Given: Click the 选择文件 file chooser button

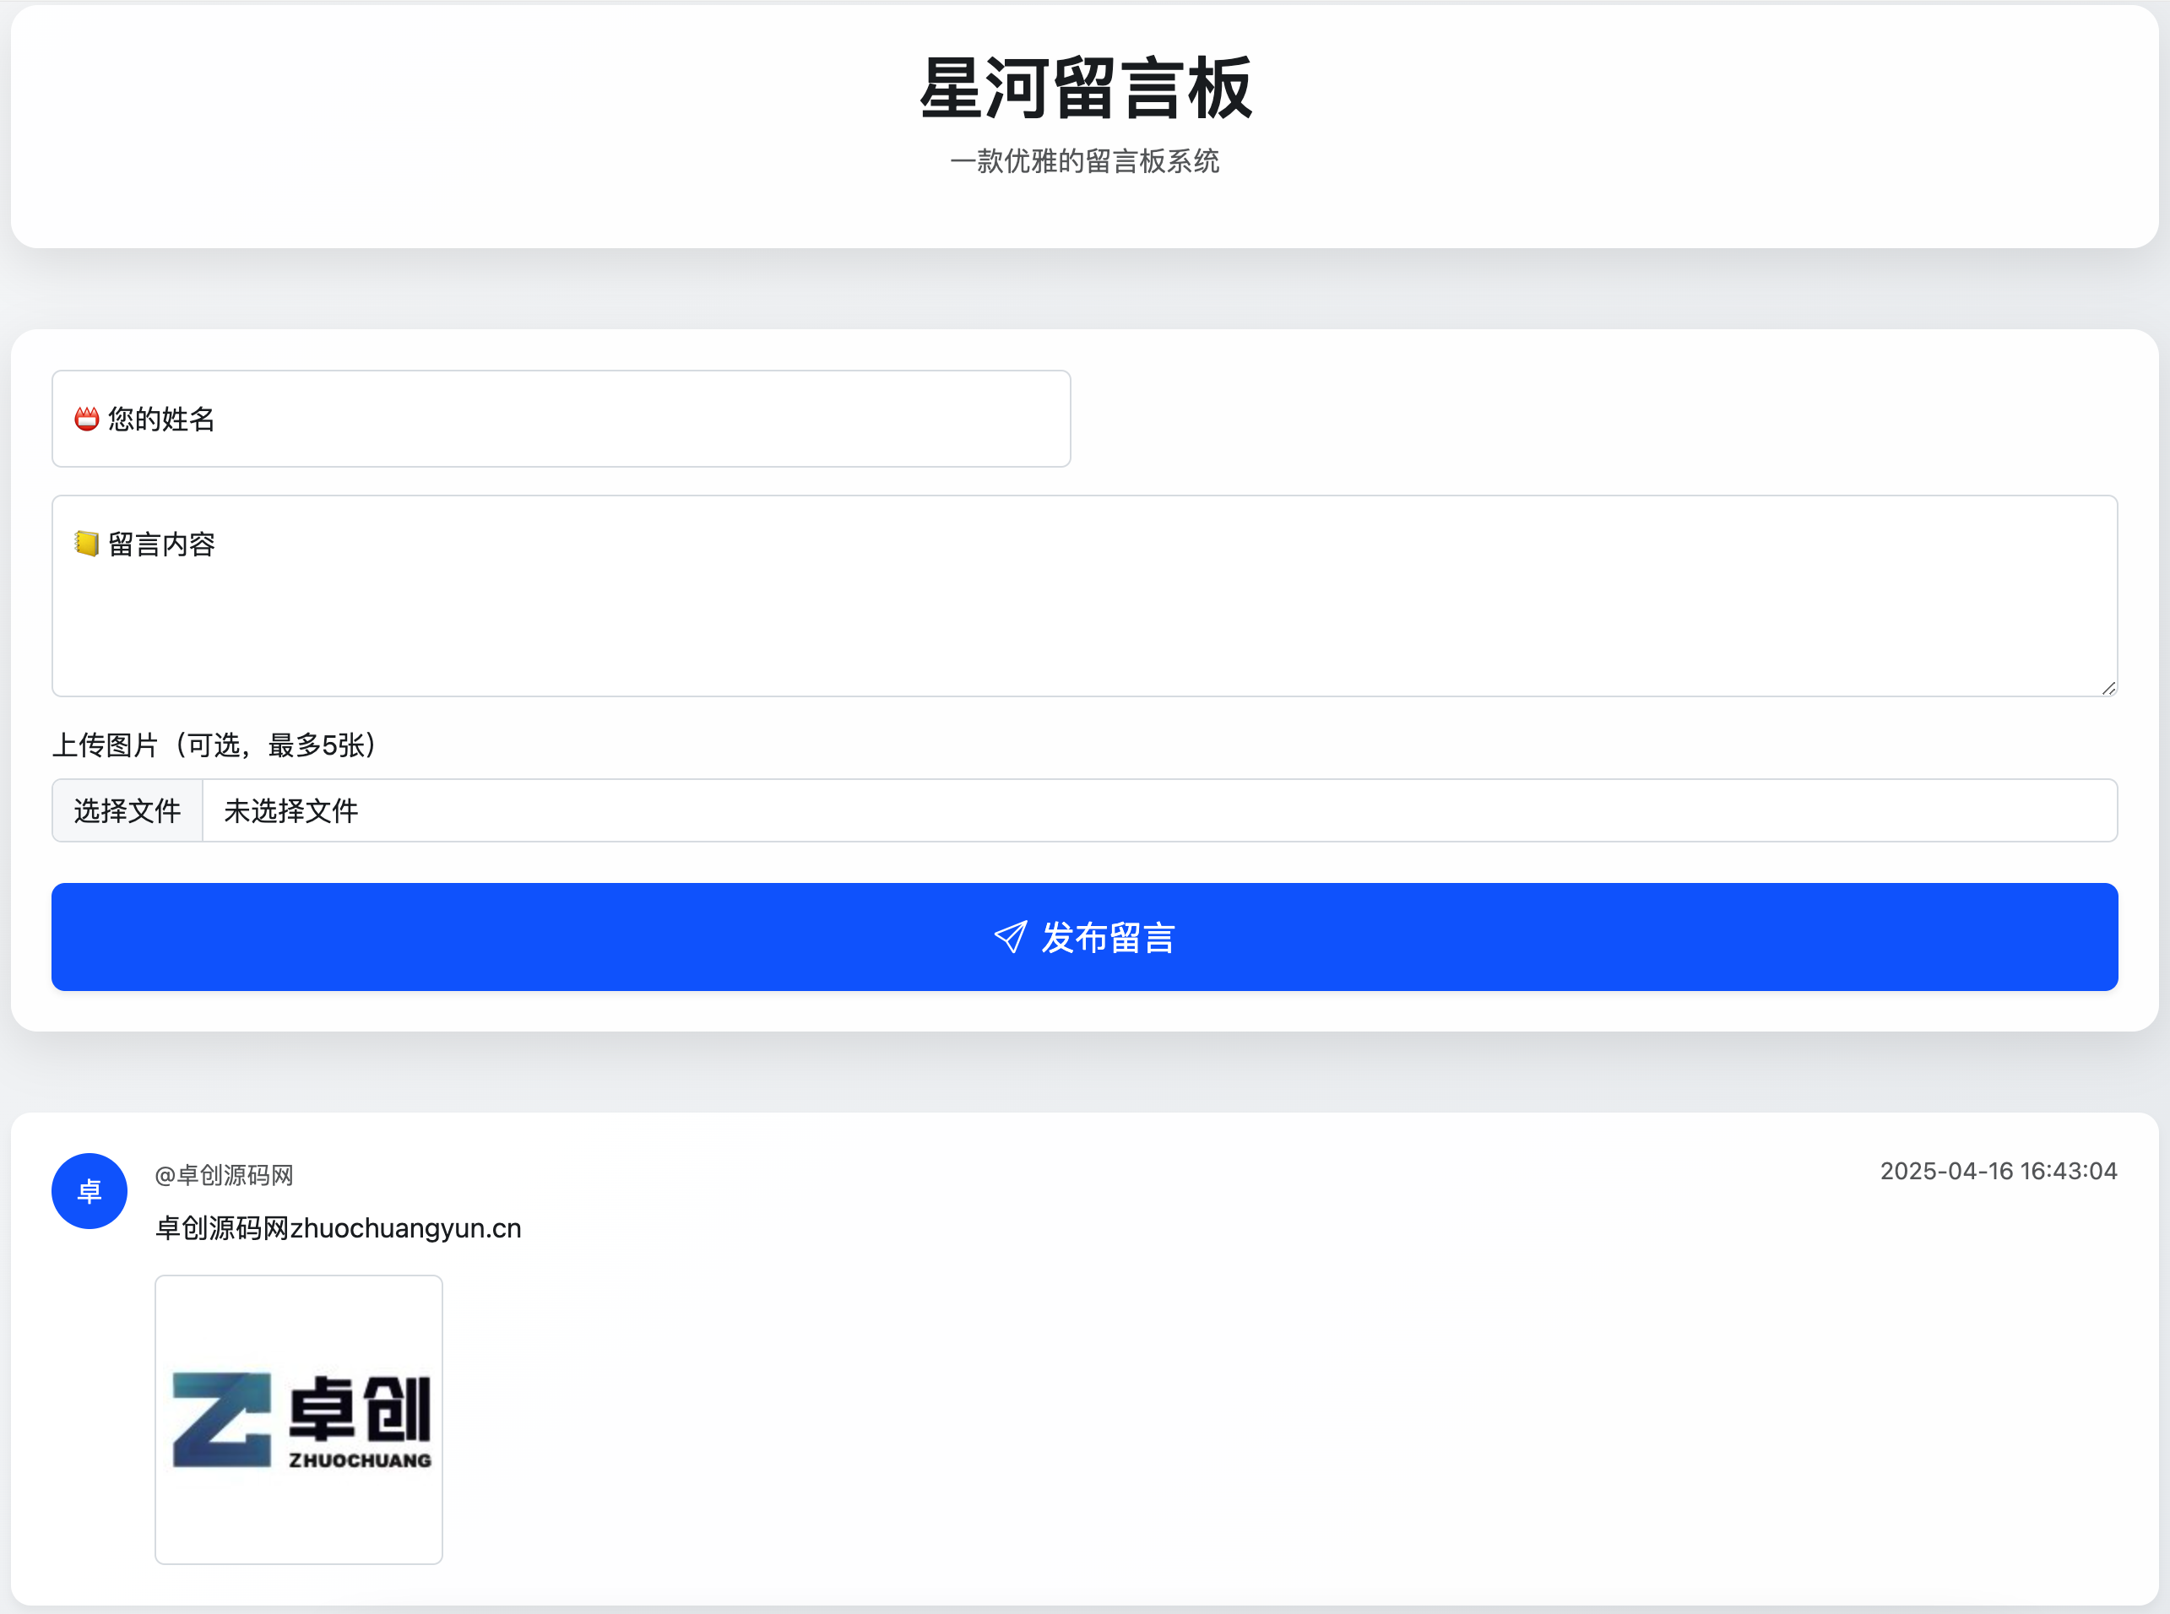Looking at the screenshot, I should [127, 810].
